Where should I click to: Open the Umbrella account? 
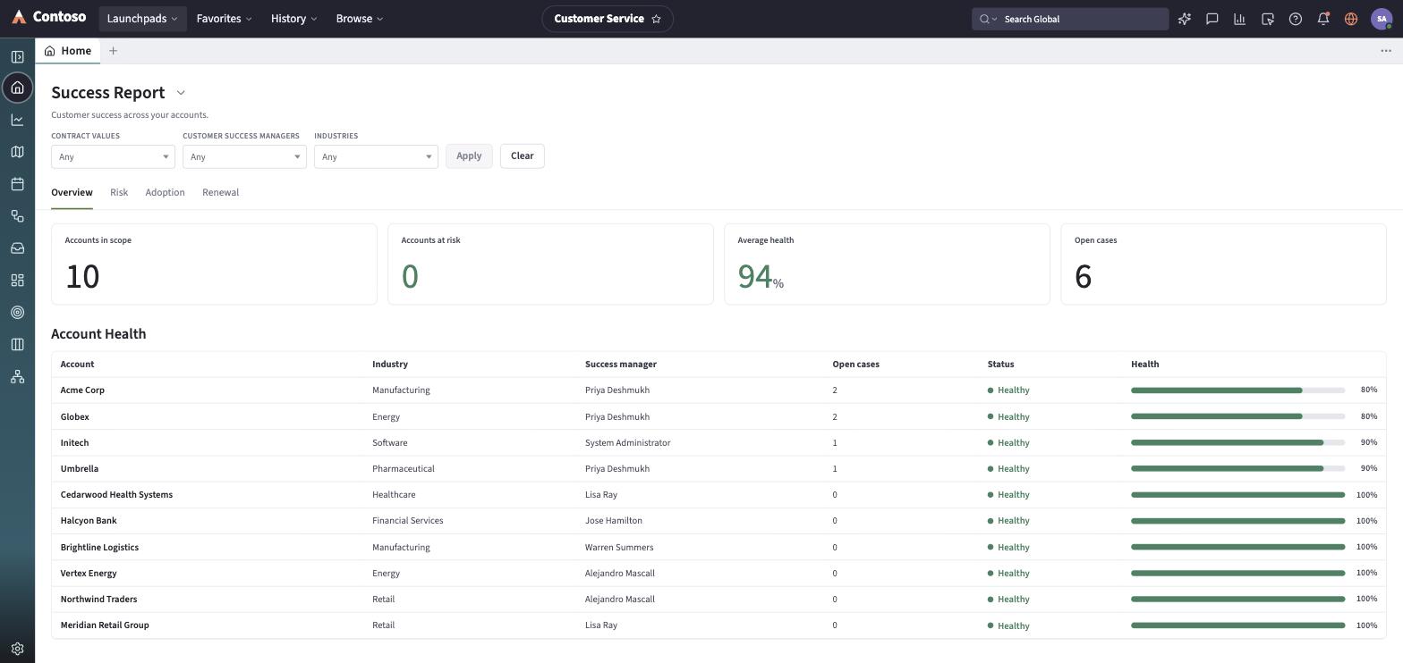(79, 469)
